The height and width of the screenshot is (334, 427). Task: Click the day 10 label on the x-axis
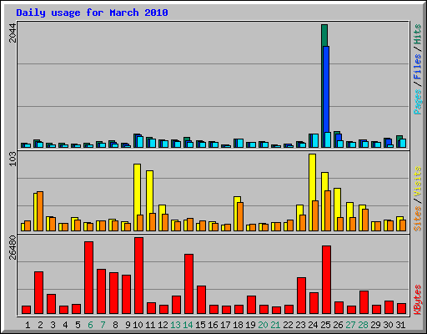pyautogui.click(x=138, y=325)
